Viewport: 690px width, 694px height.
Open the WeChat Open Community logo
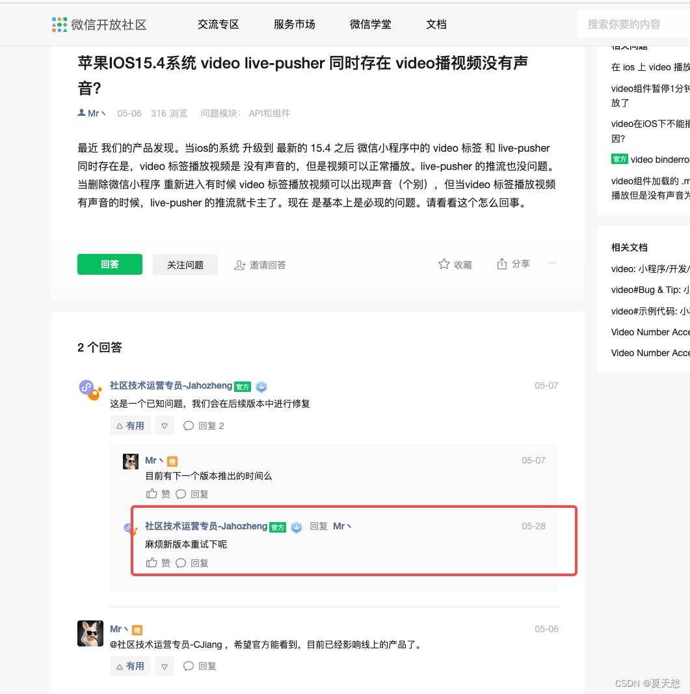tap(99, 24)
